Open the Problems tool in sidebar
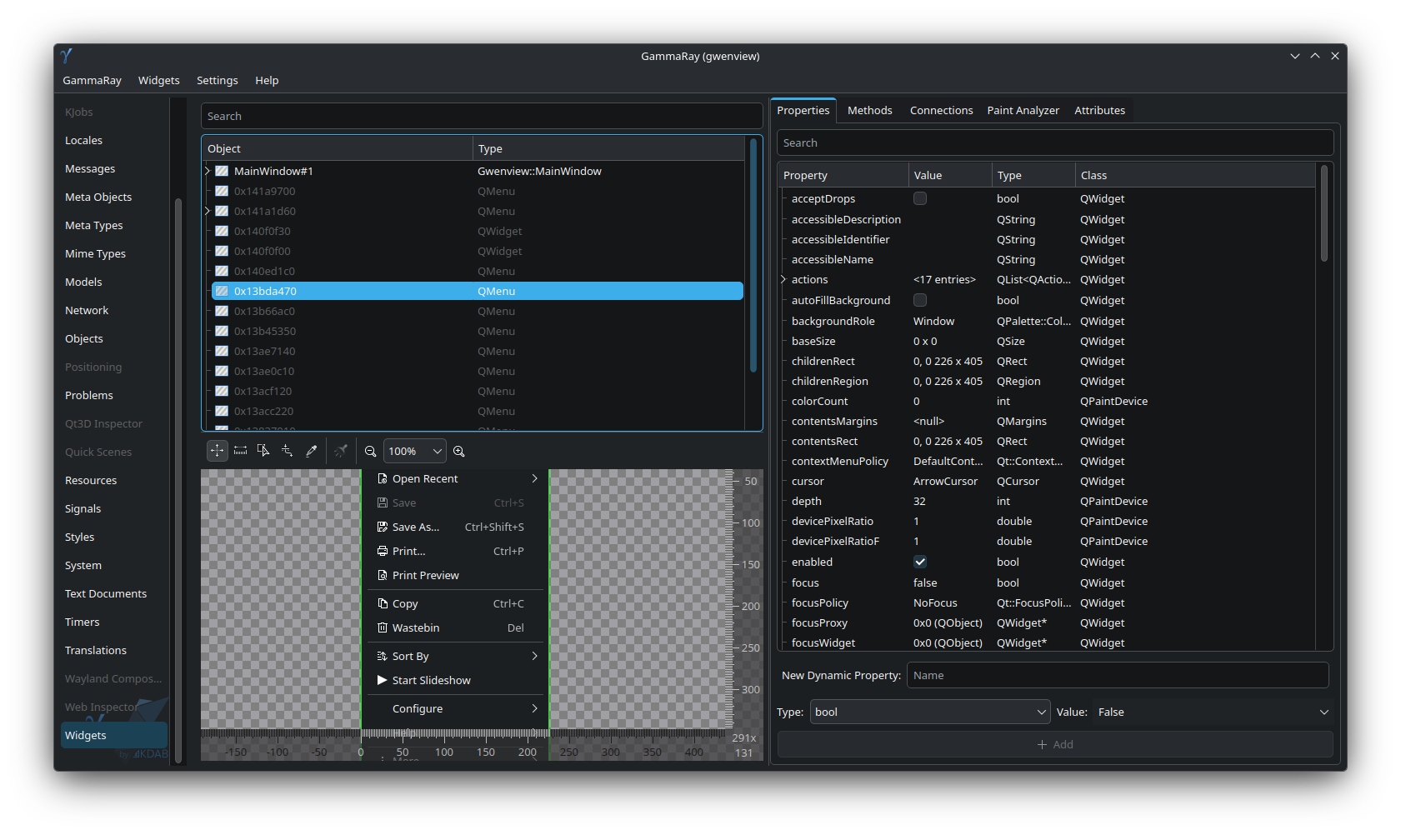1401x835 pixels. (89, 395)
